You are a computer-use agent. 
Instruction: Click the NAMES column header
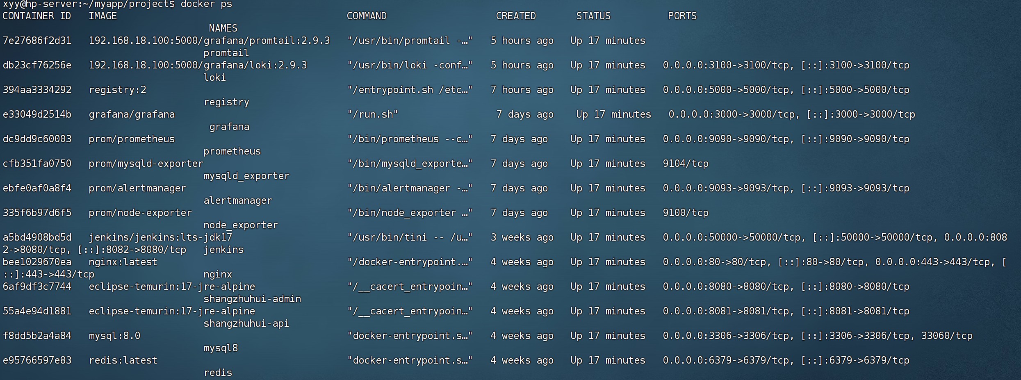[223, 28]
